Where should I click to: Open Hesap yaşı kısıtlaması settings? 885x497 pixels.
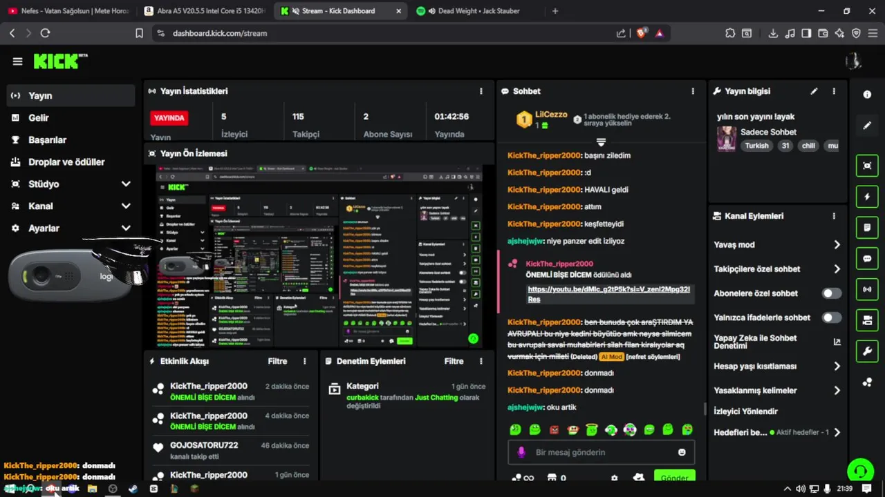click(777, 367)
